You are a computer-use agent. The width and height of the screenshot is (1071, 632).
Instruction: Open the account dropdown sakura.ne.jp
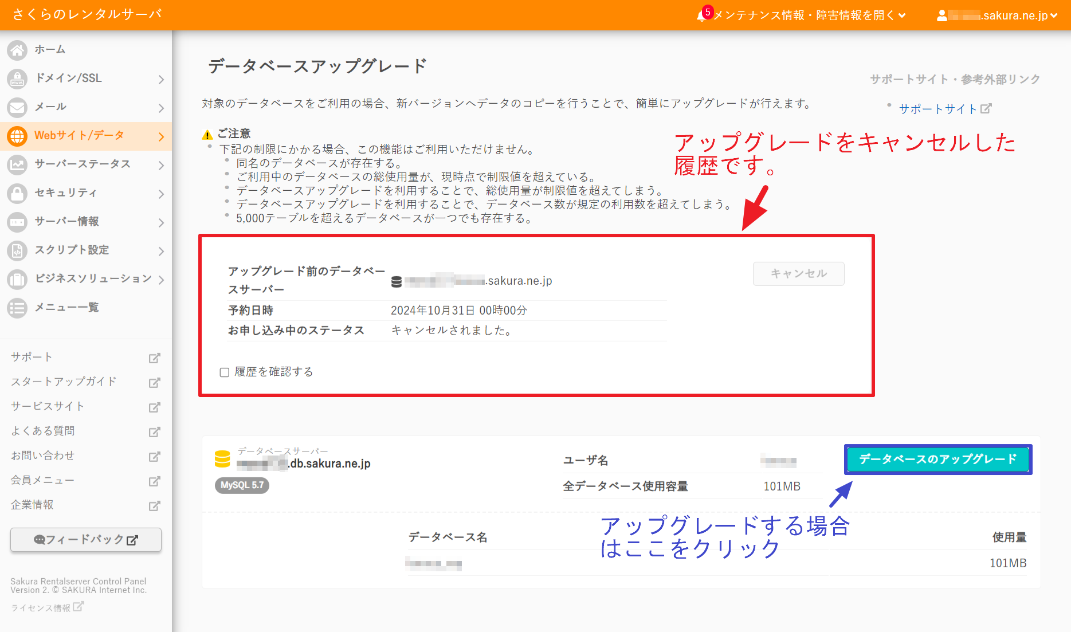(x=997, y=15)
